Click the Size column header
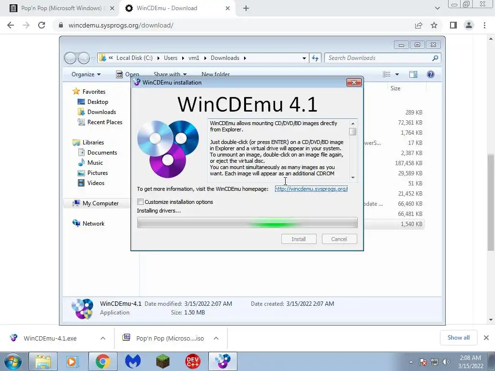The image size is (495, 371). pos(395,88)
